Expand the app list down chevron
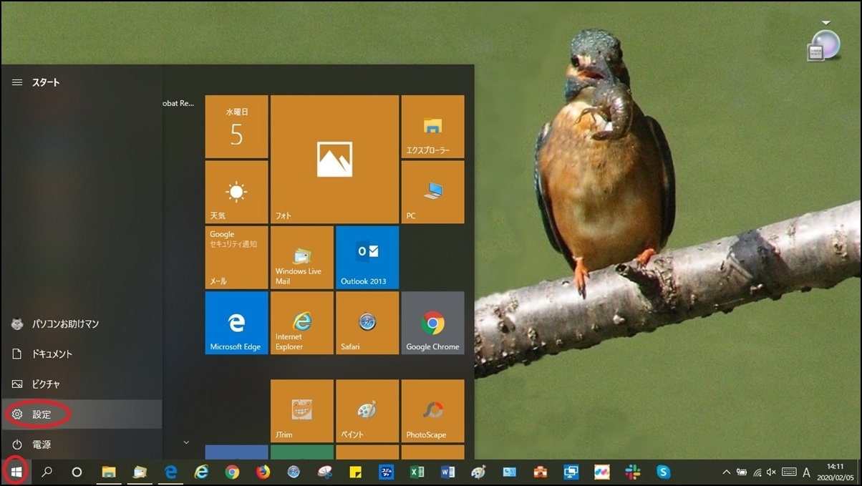This screenshot has height=486, width=862. click(186, 442)
